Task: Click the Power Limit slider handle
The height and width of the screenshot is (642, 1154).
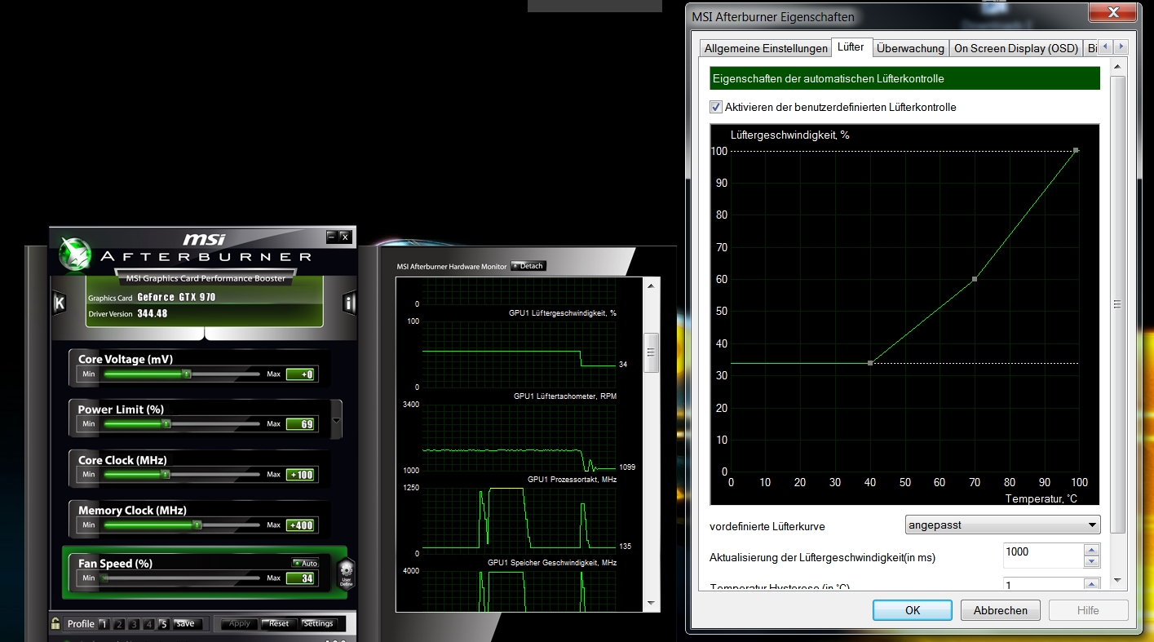Action: (166, 424)
